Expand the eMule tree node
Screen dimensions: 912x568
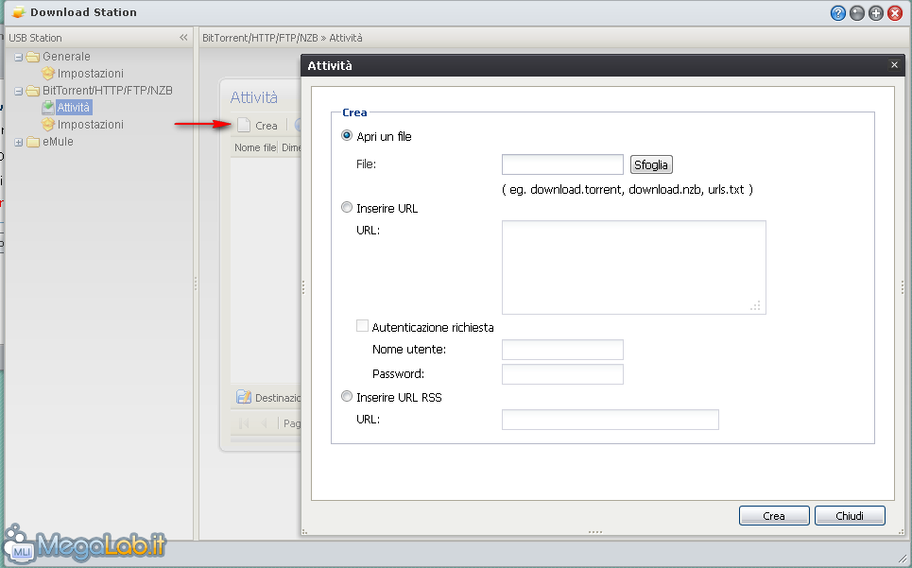tap(19, 142)
